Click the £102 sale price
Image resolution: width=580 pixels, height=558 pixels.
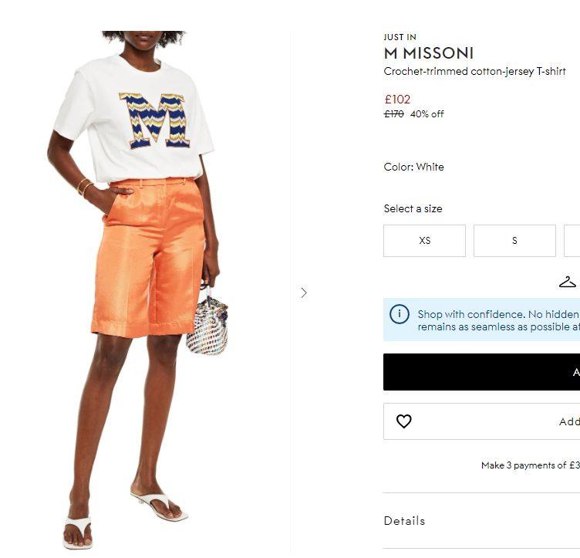tap(397, 99)
